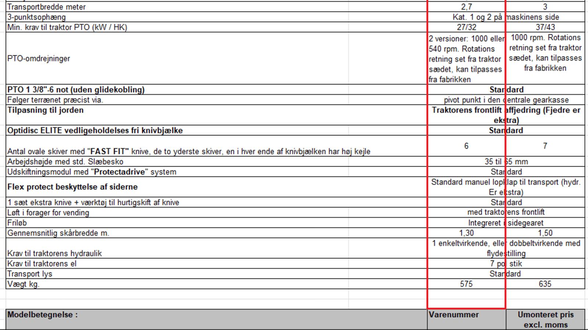Click the 'Løft i forager for vending' cell
Screen dimensions: 588x330
48,213
